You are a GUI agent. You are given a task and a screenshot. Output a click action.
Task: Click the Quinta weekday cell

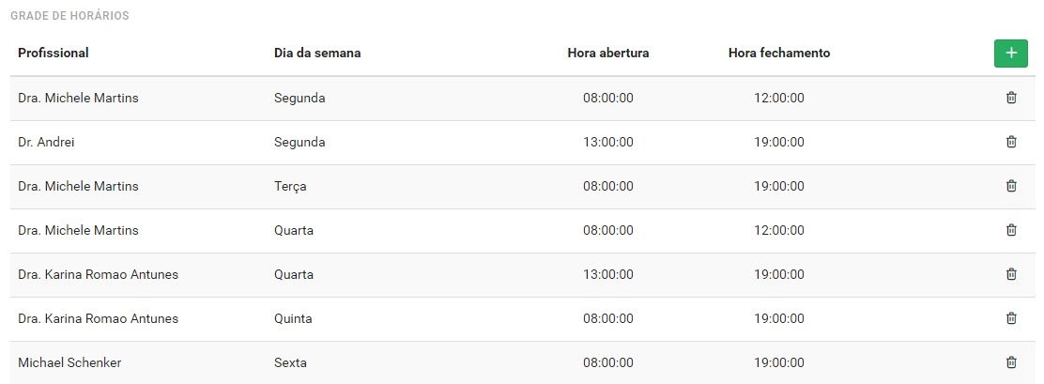[293, 319]
